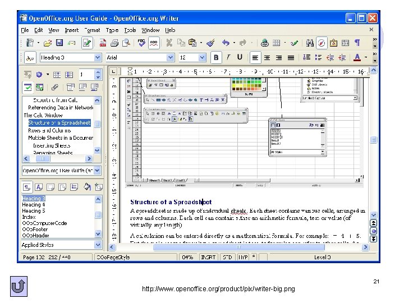
Task: Open the Edit menu
Action: [x=39, y=30]
